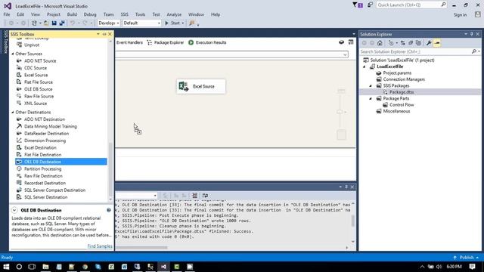
Task: Select Recordset Destination toolbox item
Action: point(45,183)
